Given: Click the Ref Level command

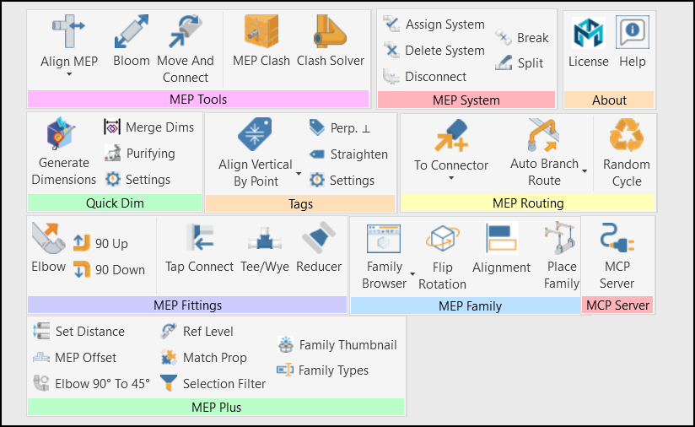Looking at the screenshot, I should (197, 332).
